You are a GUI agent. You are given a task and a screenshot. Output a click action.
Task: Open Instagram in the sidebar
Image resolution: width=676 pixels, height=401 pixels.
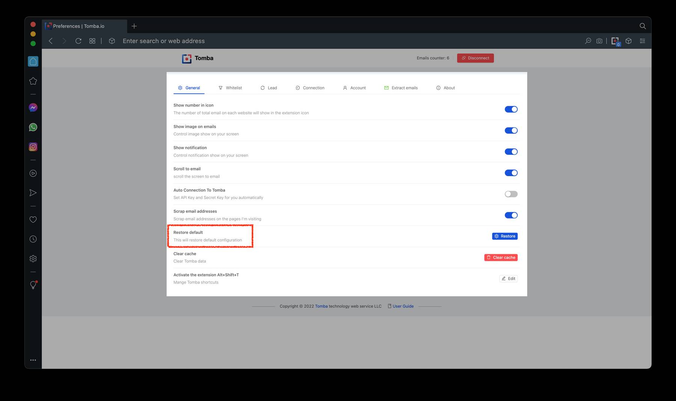point(33,147)
